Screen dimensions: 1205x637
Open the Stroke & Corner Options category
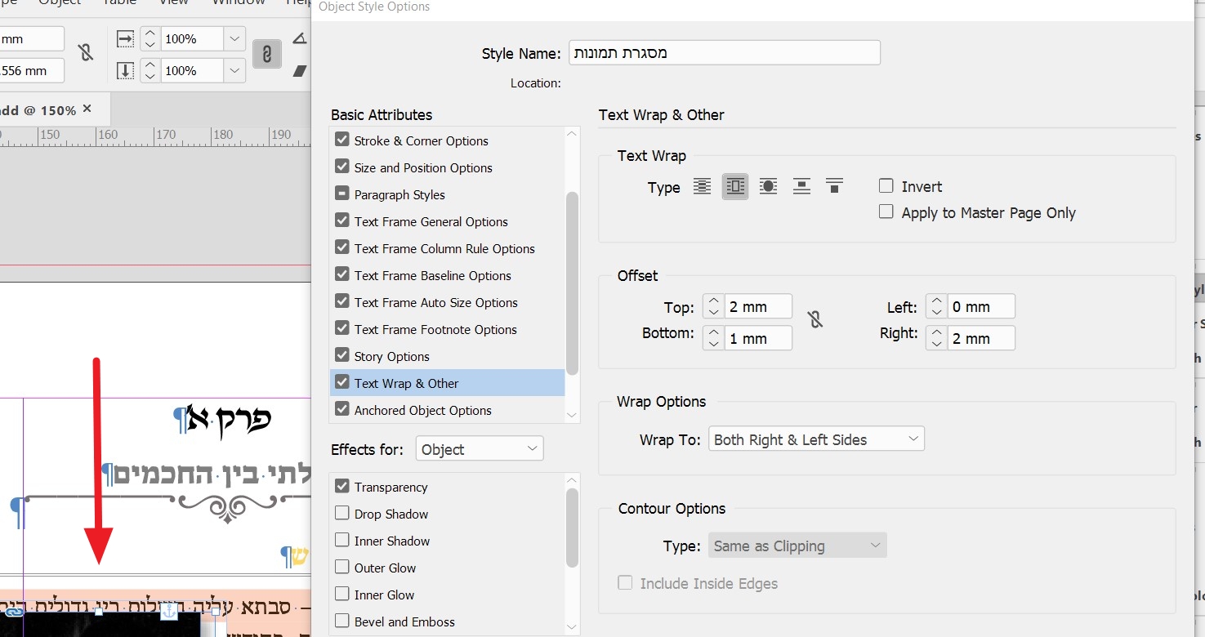[x=421, y=140]
